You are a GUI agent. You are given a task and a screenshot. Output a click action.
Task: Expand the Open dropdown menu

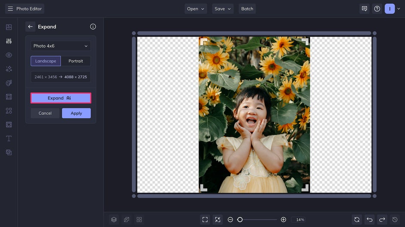tap(196, 9)
